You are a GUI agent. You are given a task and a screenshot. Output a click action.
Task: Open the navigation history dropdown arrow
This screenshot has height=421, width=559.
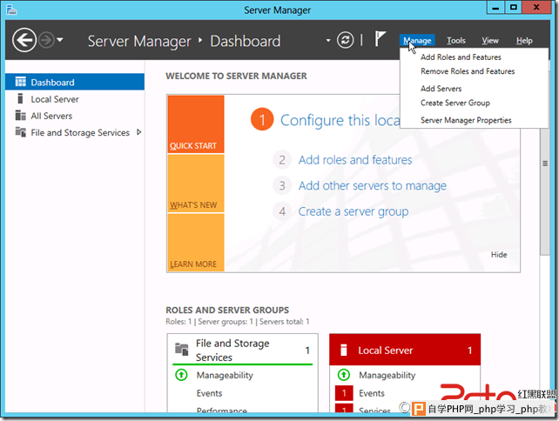coord(60,40)
